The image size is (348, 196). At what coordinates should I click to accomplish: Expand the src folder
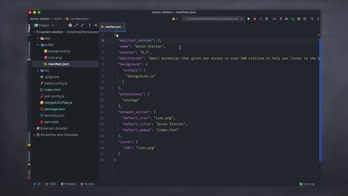38,70
